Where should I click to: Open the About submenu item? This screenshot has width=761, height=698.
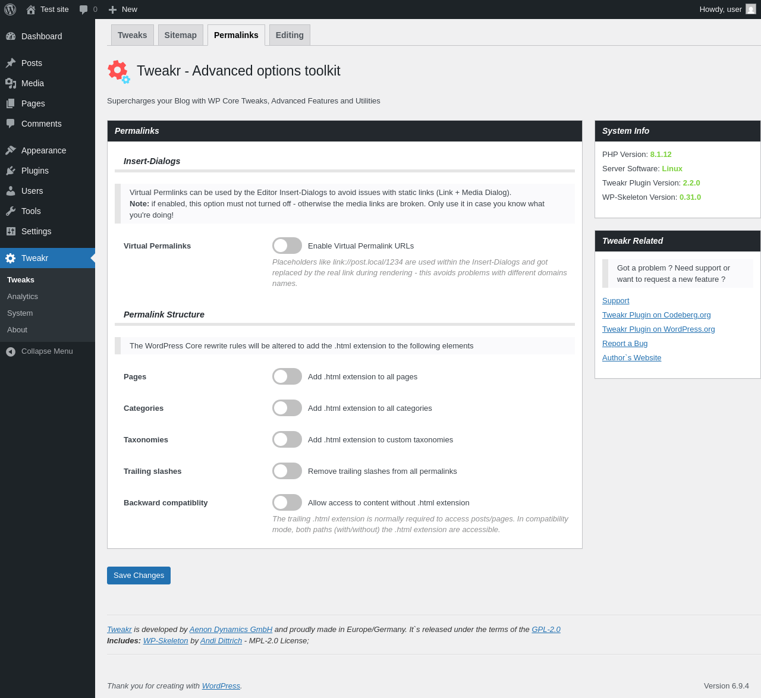[17, 329]
